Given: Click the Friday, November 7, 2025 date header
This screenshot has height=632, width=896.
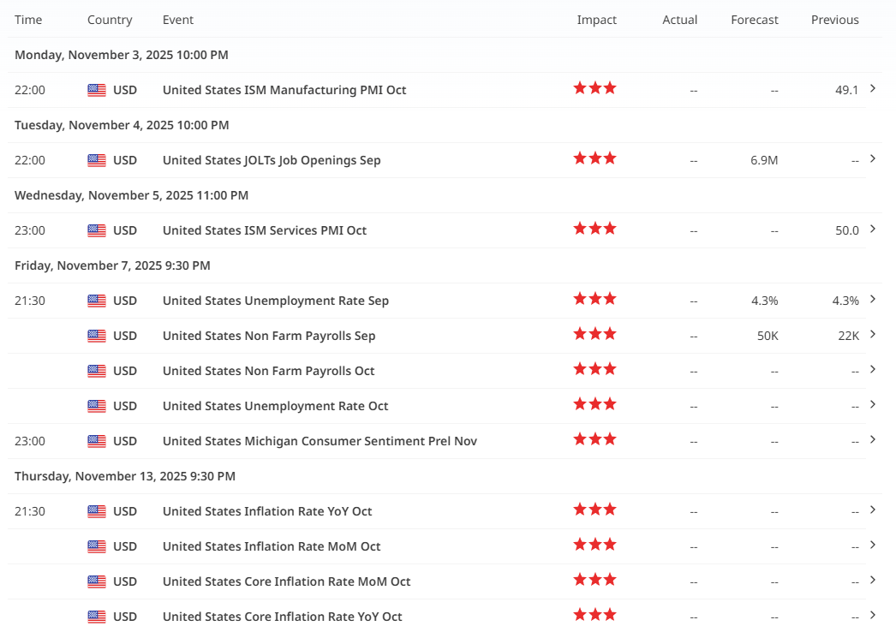Looking at the screenshot, I should tap(112, 265).
